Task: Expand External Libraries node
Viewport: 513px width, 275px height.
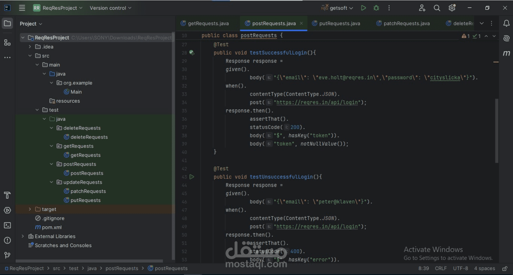Action: 23,236
